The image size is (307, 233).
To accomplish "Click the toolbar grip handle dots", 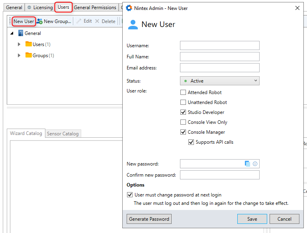I will (x=10, y=21).
